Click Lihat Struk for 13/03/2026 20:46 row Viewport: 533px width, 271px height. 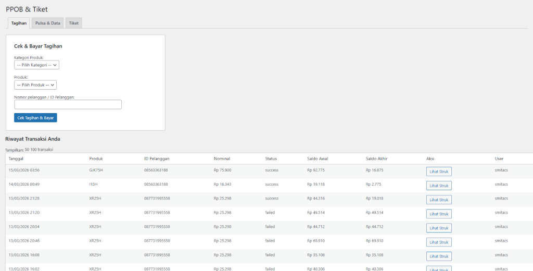click(x=439, y=242)
